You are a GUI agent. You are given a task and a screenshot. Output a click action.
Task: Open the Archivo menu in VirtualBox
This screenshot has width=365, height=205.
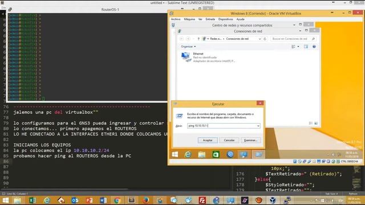tap(176, 19)
